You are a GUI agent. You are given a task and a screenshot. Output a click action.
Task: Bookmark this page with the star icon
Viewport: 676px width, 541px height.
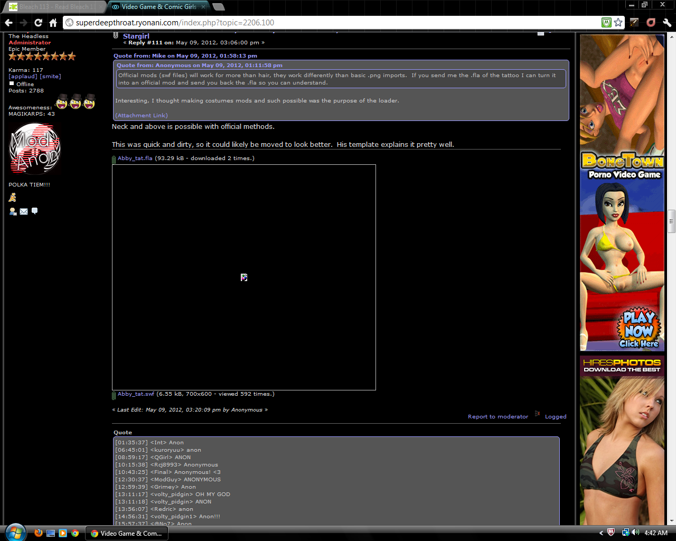[618, 23]
